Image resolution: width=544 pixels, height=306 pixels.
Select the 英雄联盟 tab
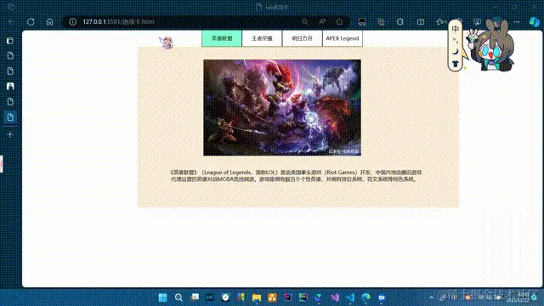click(222, 38)
